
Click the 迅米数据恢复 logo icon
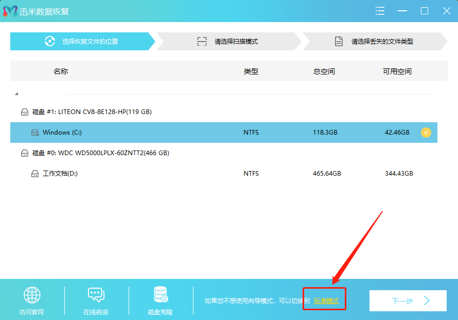[10, 10]
